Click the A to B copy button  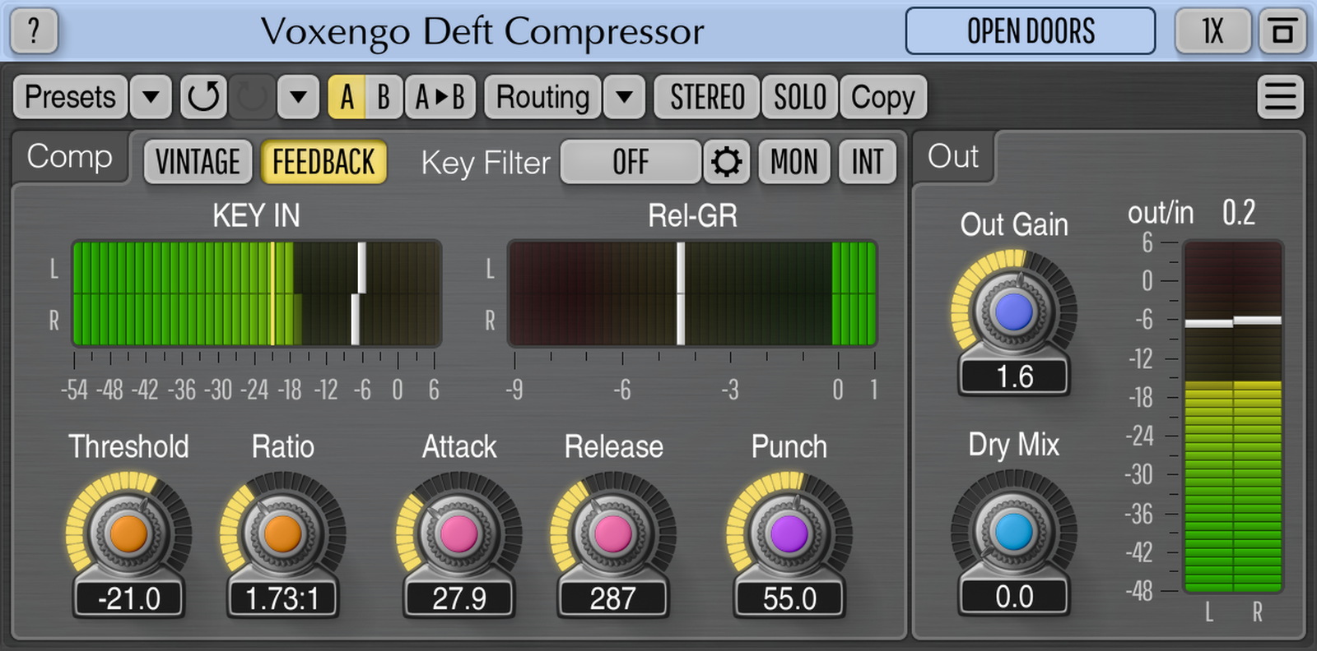440,97
